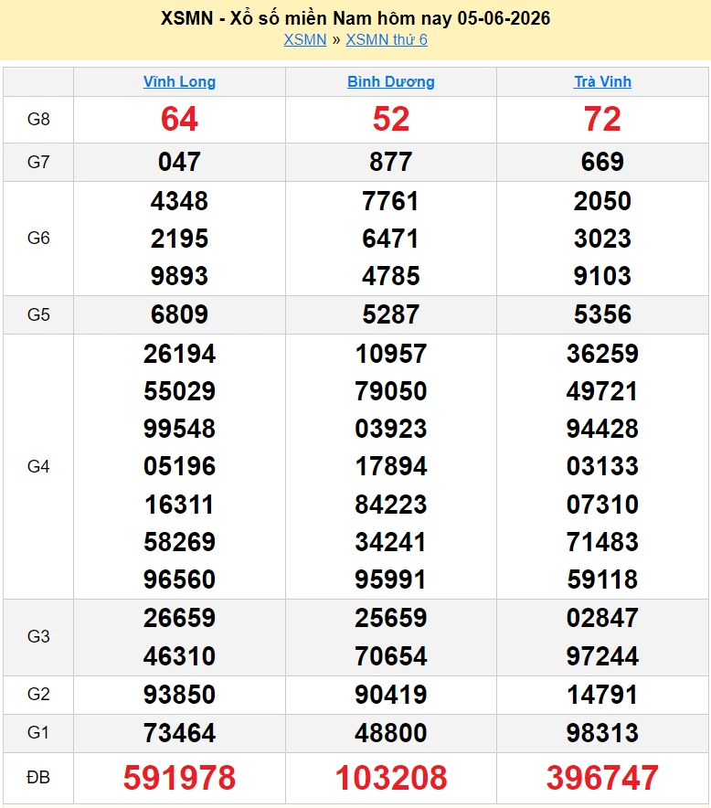The height and width of the screenshot is (808, 711).
Task: Select the G5 row label
Action: 38,314
